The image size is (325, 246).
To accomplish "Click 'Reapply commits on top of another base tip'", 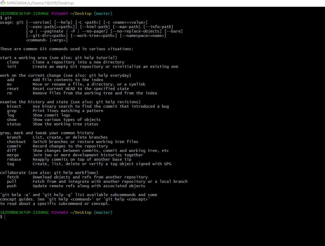I will coord(82,159).
